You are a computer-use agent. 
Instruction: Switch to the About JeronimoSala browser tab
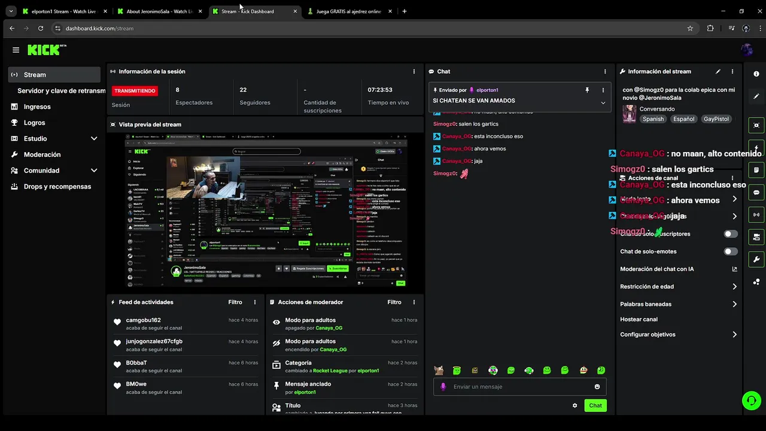(x=160, y=11)
